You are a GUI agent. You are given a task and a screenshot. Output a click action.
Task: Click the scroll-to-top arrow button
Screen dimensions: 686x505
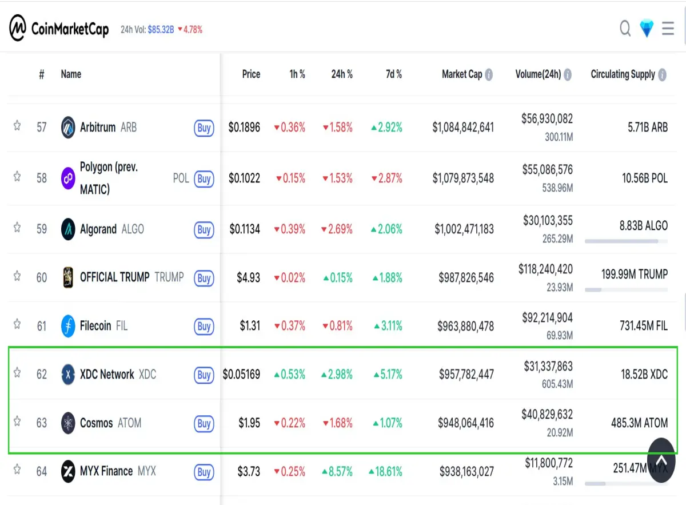point(661,460)
